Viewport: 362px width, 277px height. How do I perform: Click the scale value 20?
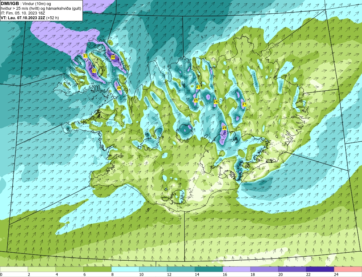tap(281, 274)
